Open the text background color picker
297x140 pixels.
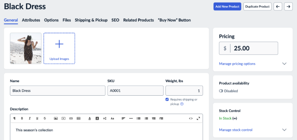97,118
